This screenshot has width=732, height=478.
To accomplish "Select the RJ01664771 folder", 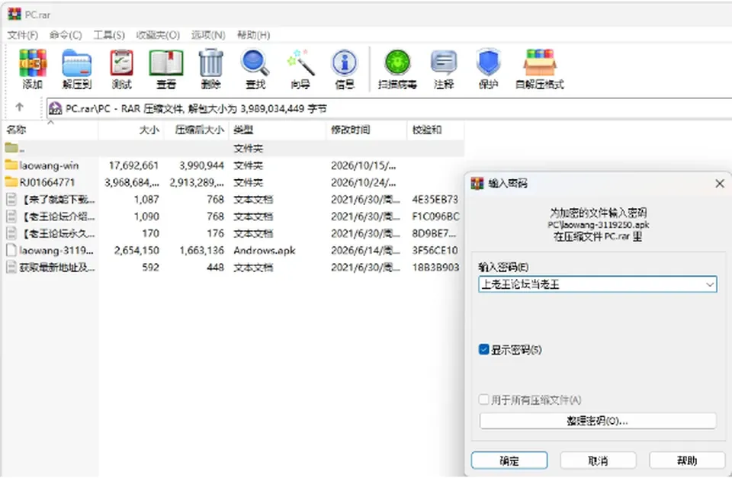I will (x=40, y=182).
